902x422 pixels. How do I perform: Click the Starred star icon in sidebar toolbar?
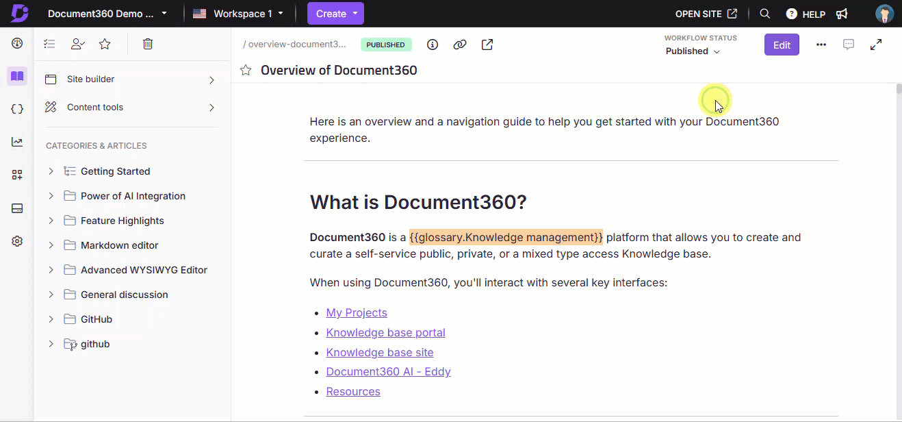105,44
